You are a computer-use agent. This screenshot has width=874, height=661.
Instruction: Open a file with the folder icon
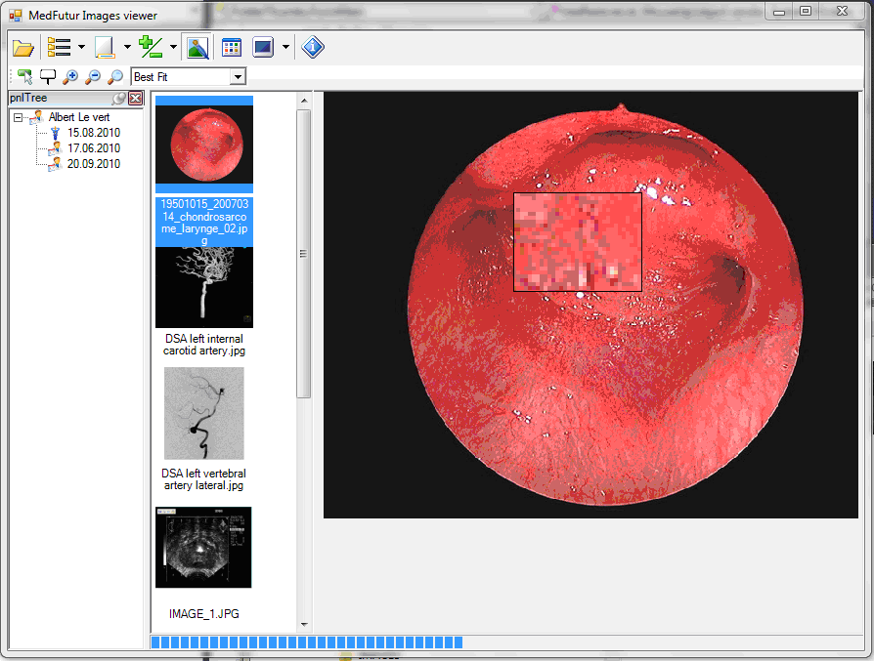[x=22, y=48]
